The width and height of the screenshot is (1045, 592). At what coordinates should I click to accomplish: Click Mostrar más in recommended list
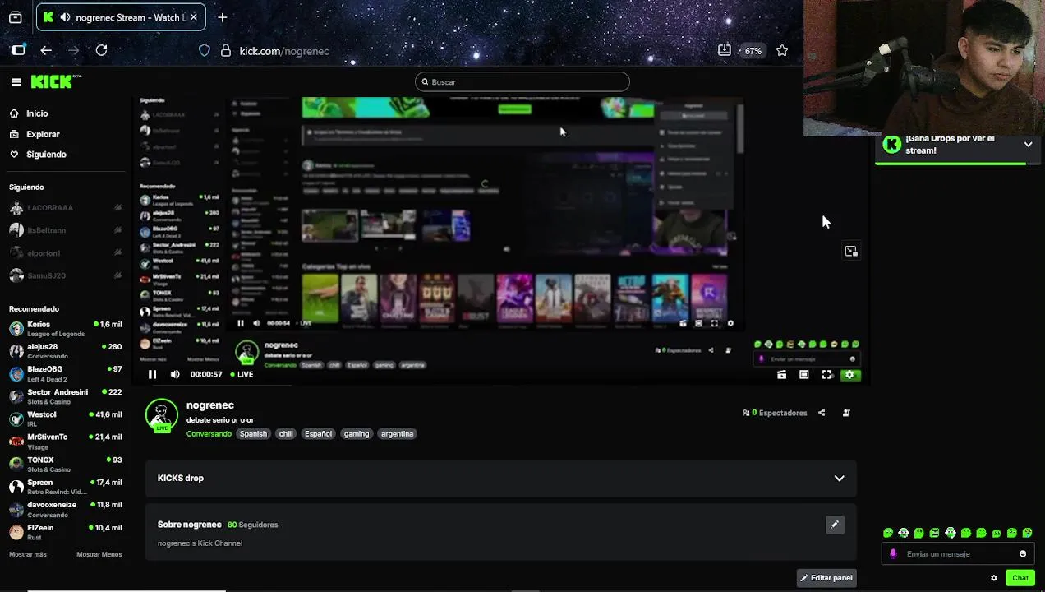tap(28, 554)
